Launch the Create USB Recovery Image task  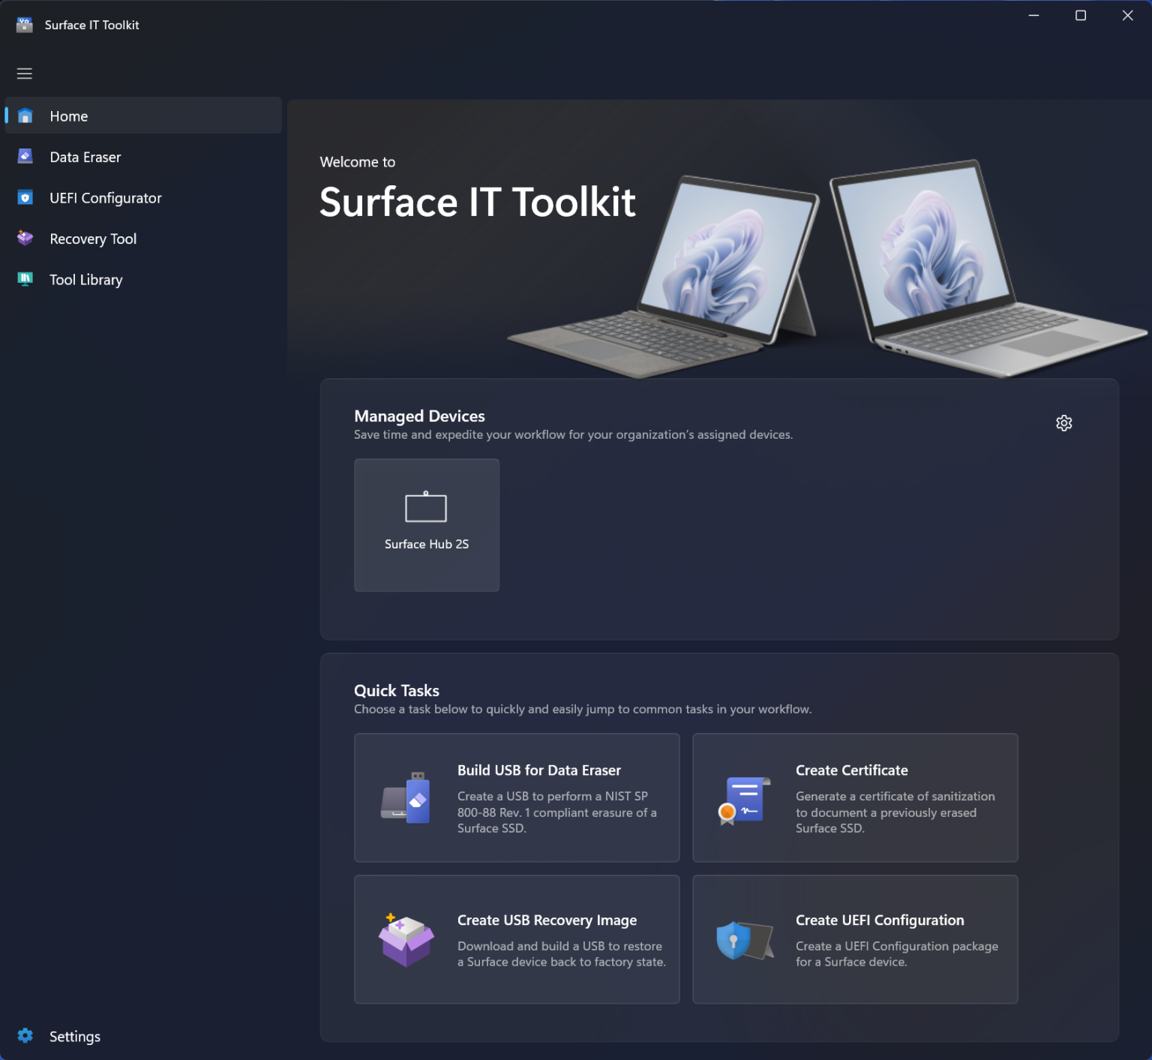coord(517,939)
